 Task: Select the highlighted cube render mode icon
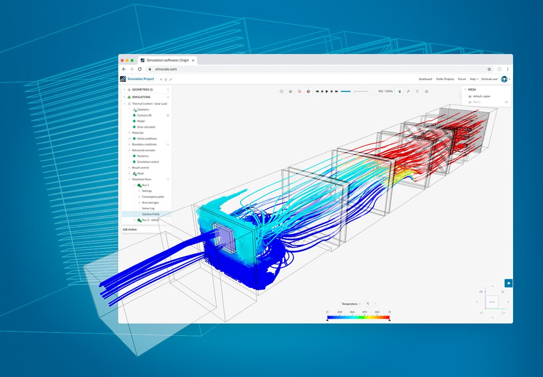pos(308,91)
